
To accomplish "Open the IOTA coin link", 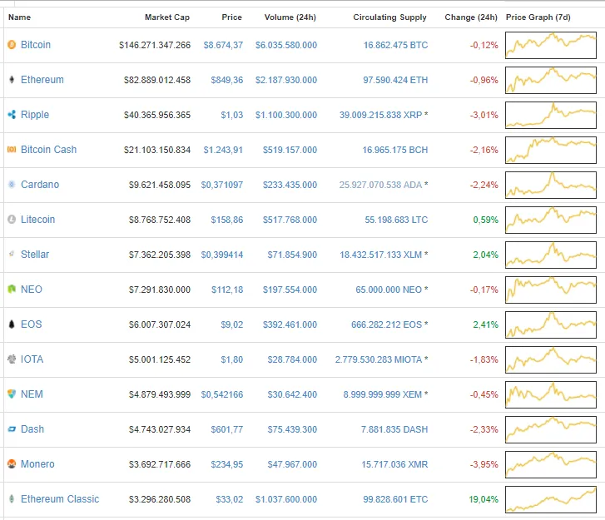I will [x=32, y=359].
